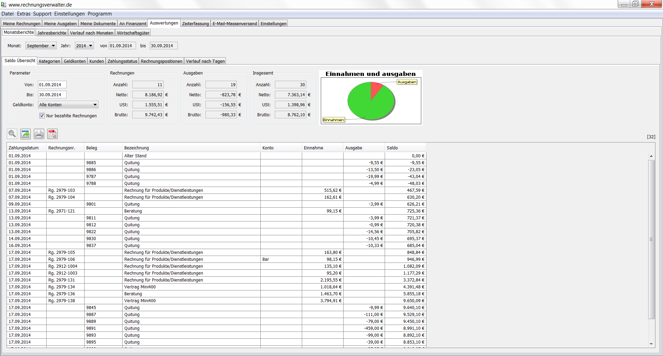This screenshot has height=356, width=663.
Task: Expand the Jahr dropdown showing 2014
Action: point(84,46)
